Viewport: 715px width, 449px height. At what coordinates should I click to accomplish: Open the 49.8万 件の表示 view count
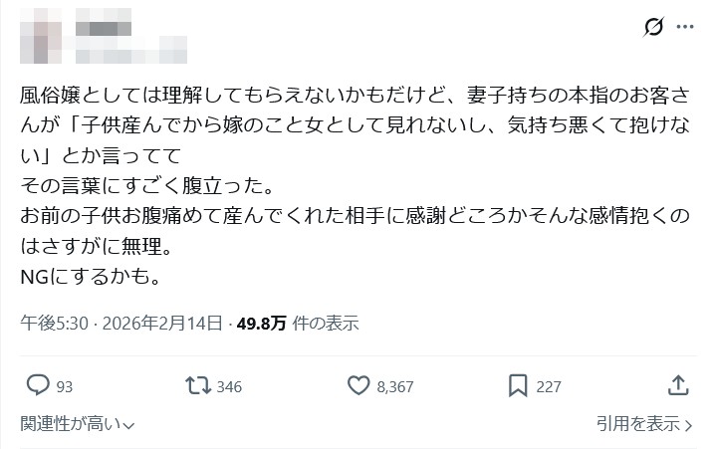[297, 324]
